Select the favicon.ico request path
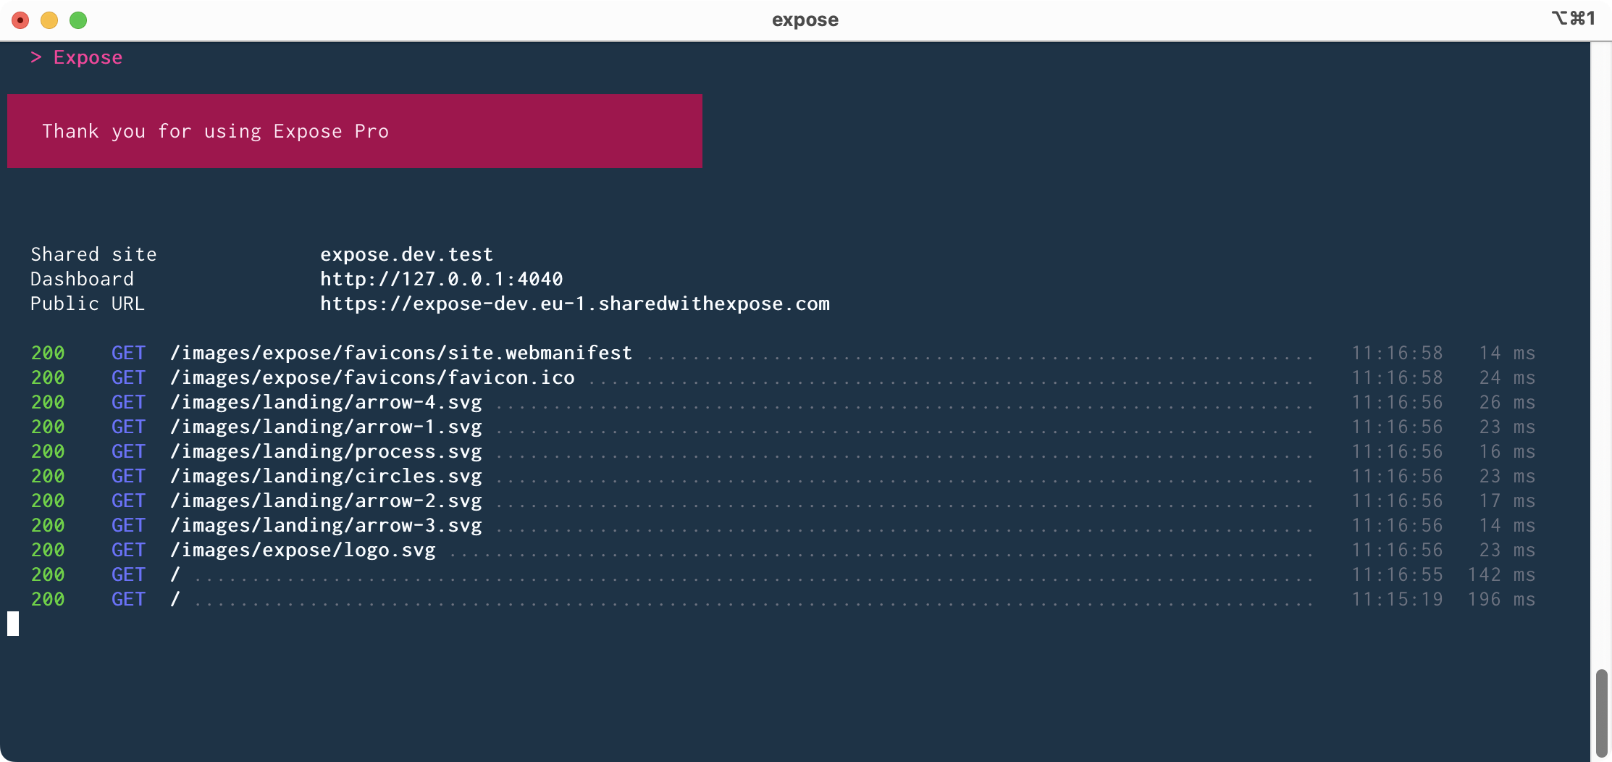This screenshot has height=762, width=1612. coord(372,377)
